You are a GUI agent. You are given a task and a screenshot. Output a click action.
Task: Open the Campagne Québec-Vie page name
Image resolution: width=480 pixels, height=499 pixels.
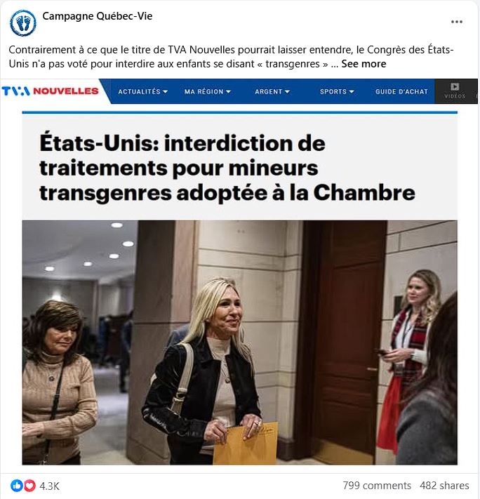(x=98, y=16)
